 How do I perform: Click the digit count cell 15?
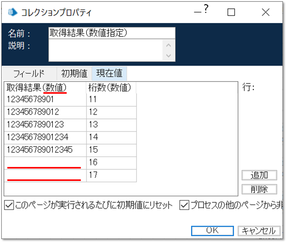click(x=111, y=150)
